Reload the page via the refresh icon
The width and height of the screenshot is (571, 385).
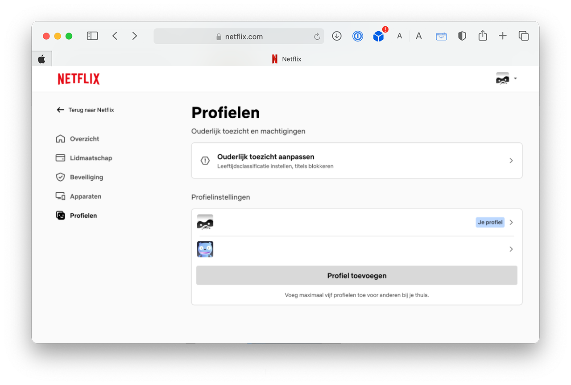tap(317, 37)
